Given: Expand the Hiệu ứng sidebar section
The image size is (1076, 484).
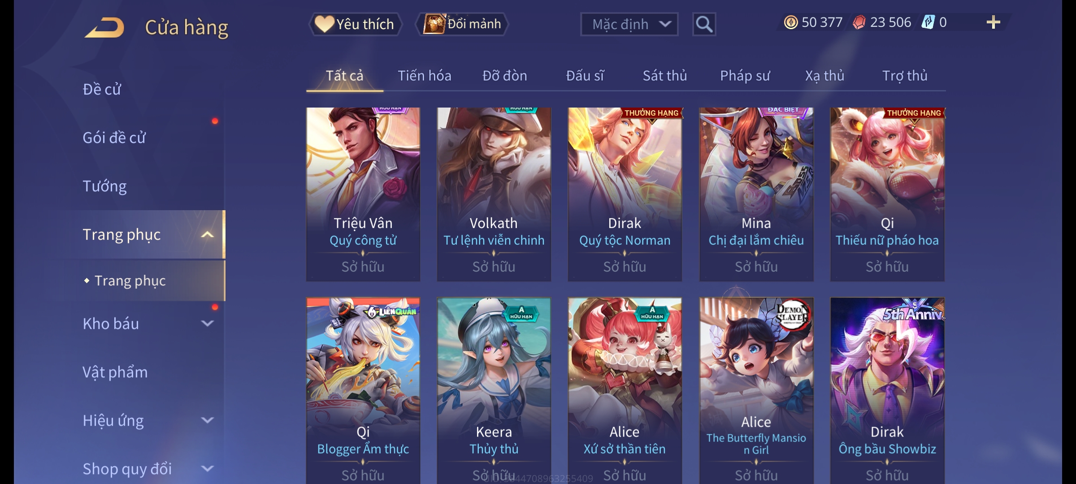Looking at the screenshot, I should pyautogui.click(x=207, y=420).
